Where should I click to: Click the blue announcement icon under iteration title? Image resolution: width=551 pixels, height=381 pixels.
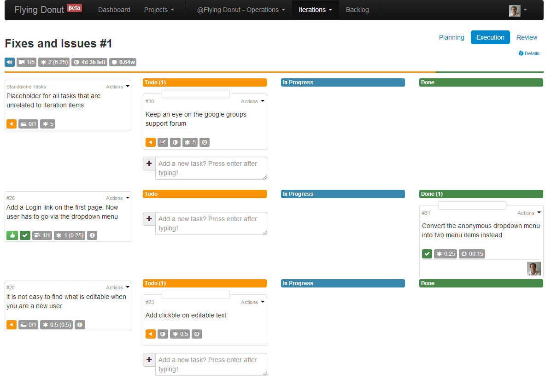tap(10, 62)
